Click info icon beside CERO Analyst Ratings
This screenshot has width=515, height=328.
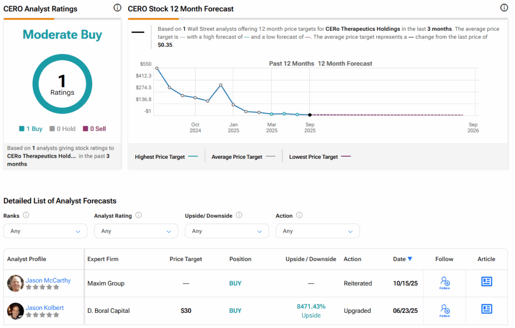click(x=117, y=8)
